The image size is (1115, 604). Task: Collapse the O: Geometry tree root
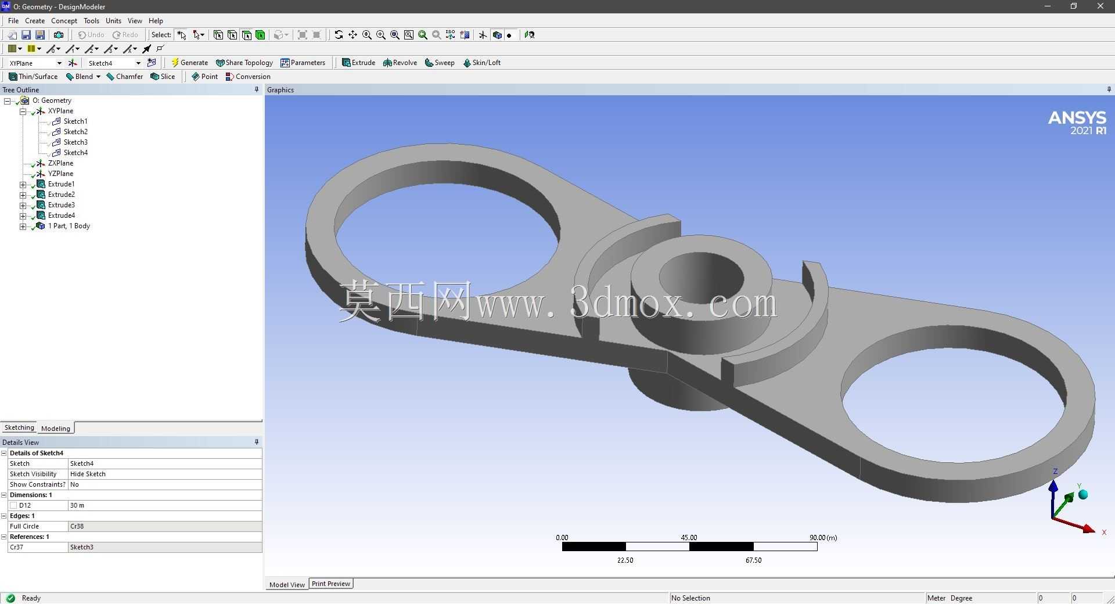click(7, 101)
